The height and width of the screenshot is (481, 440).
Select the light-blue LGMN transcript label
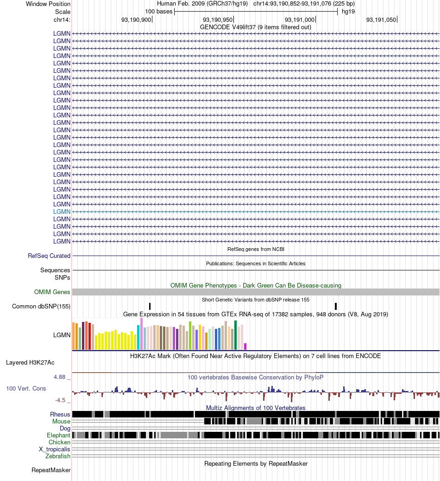click(x=62, y=212)
